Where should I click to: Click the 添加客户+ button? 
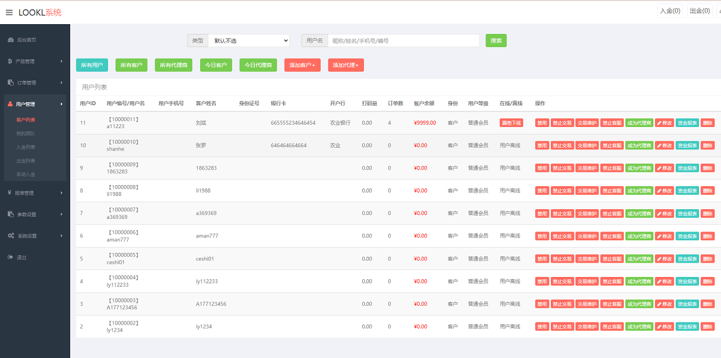click(302, 66)
